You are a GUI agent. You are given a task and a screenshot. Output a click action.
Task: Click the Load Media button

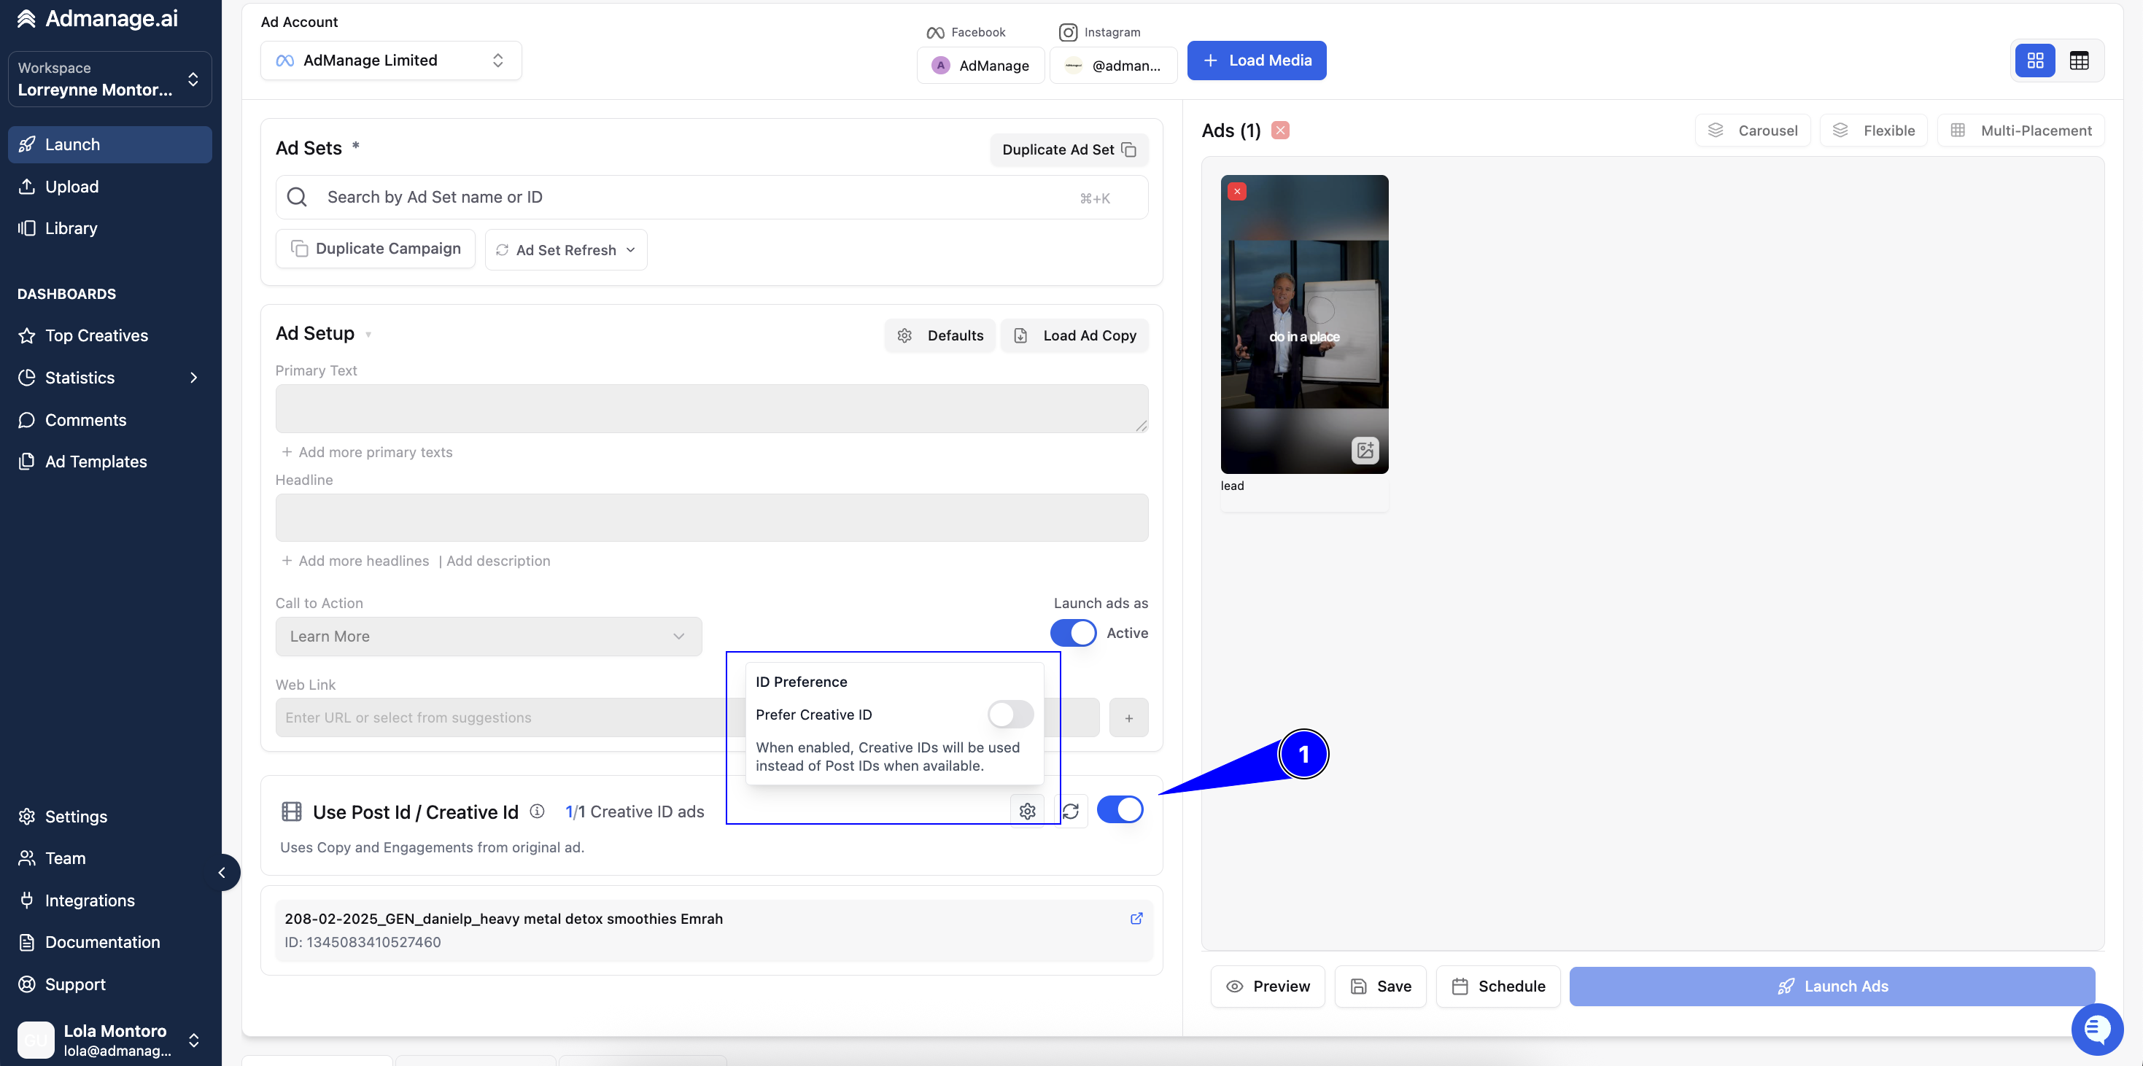[1256, 61]
